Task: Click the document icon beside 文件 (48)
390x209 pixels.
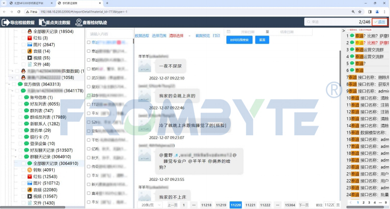Action: (x=30, y=64)
